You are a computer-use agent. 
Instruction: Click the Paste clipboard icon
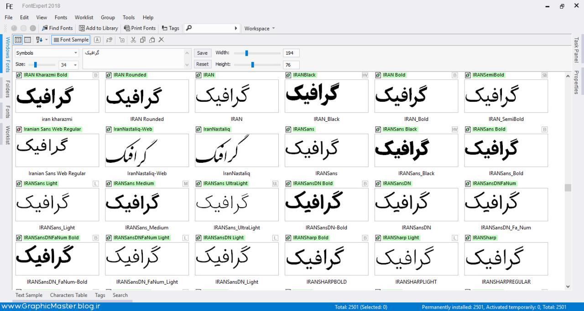tap(151, 40)
